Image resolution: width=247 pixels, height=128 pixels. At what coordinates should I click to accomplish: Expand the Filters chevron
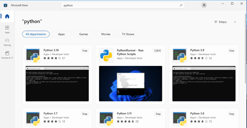(235, 22)
